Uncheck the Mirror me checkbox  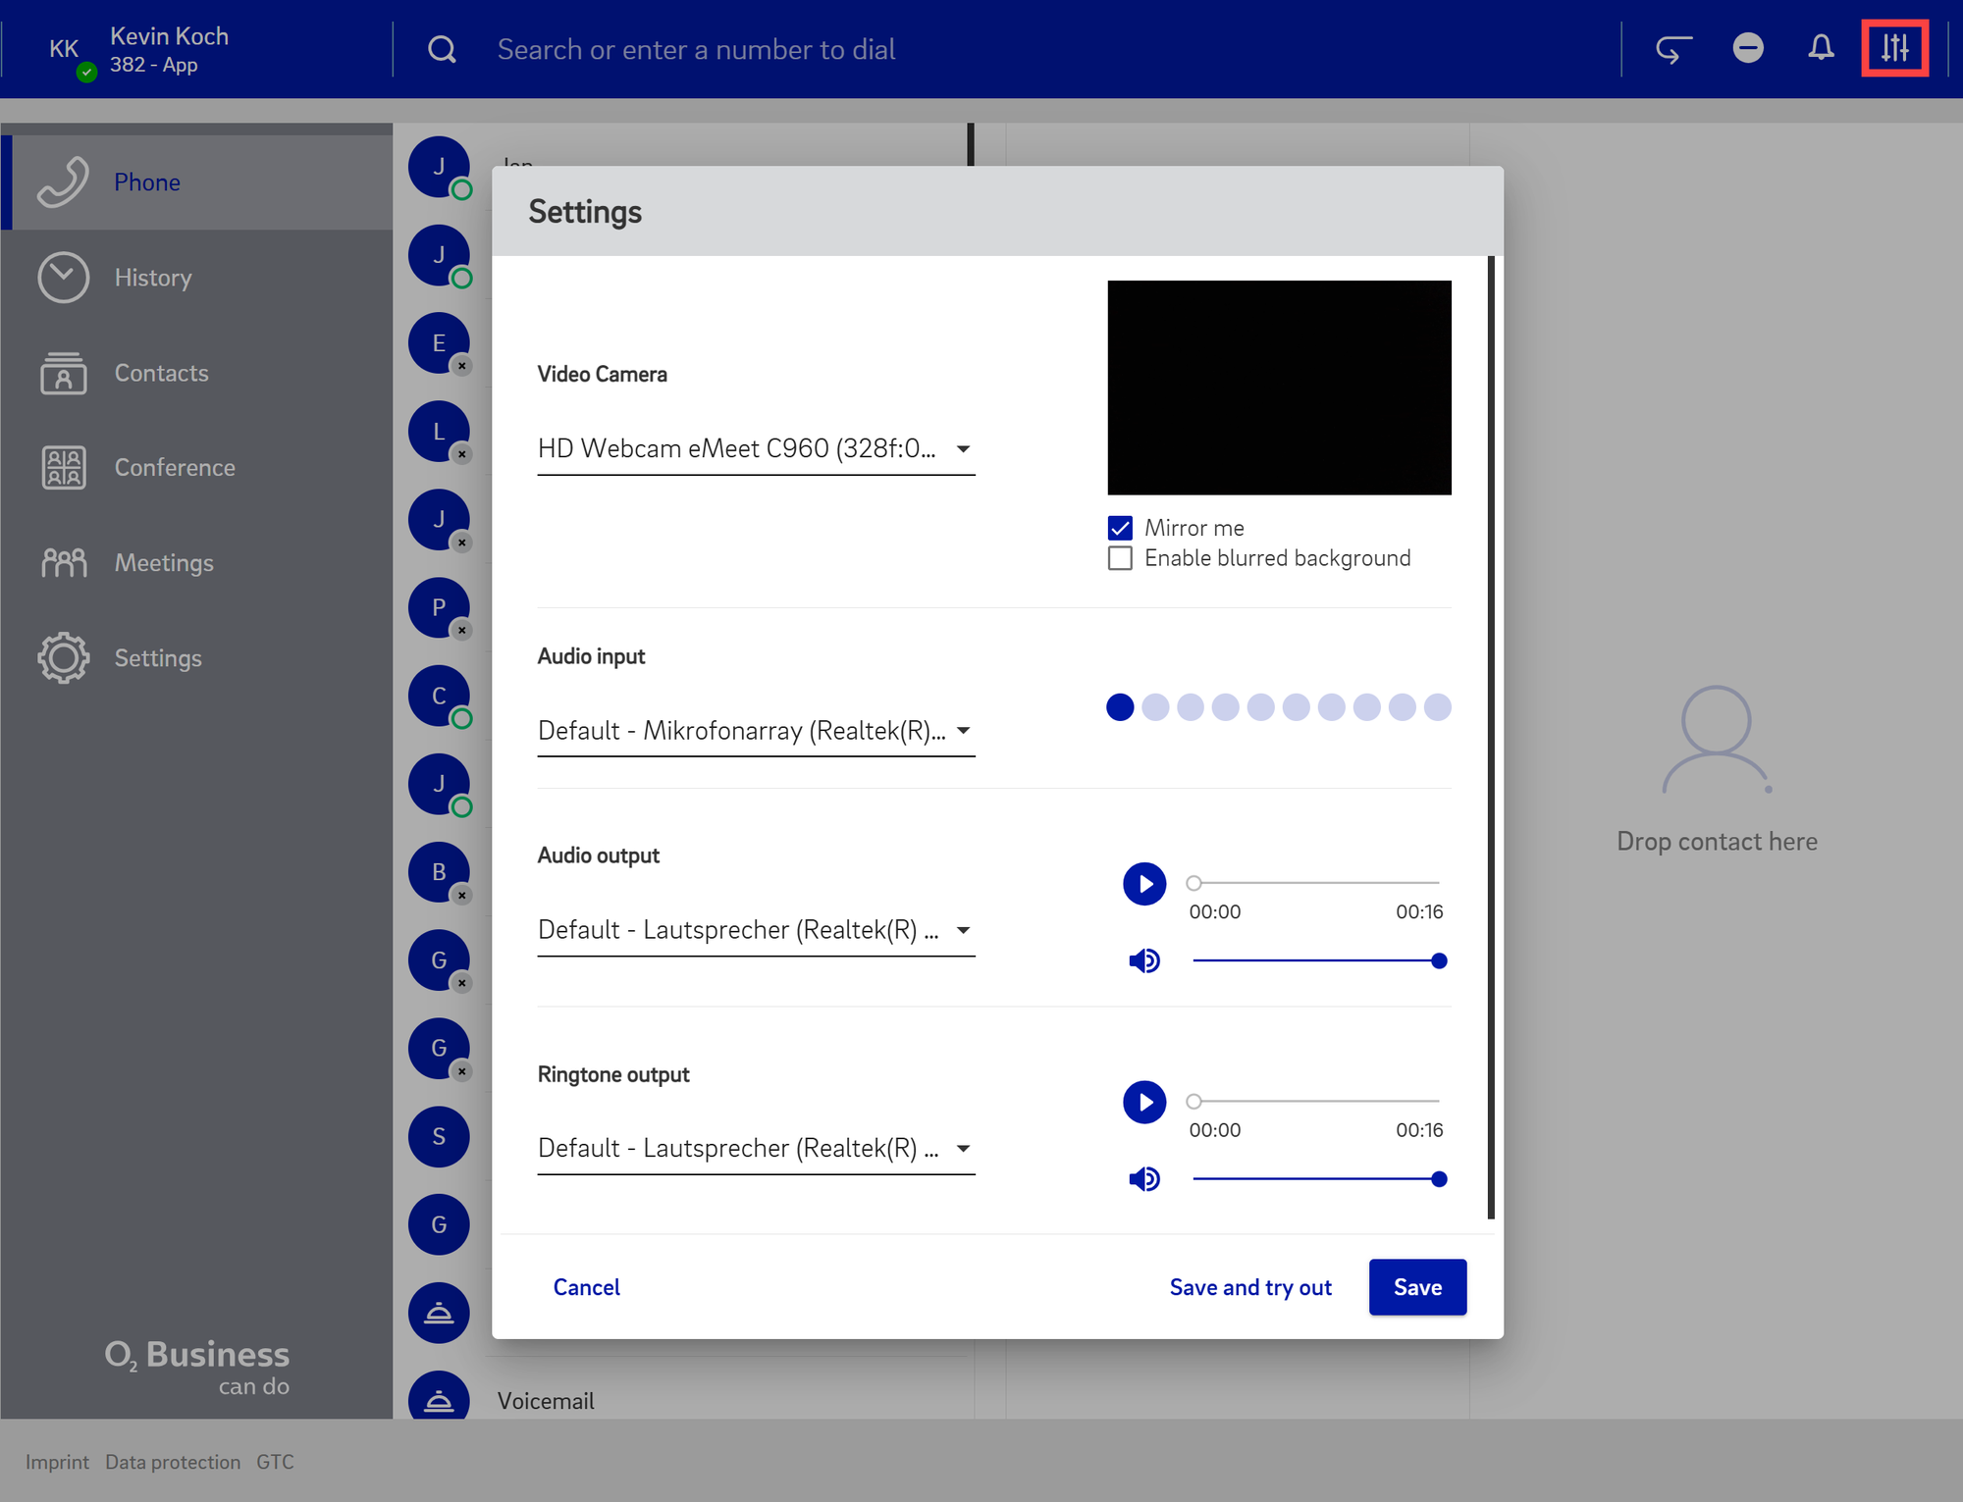(1120, 528)
